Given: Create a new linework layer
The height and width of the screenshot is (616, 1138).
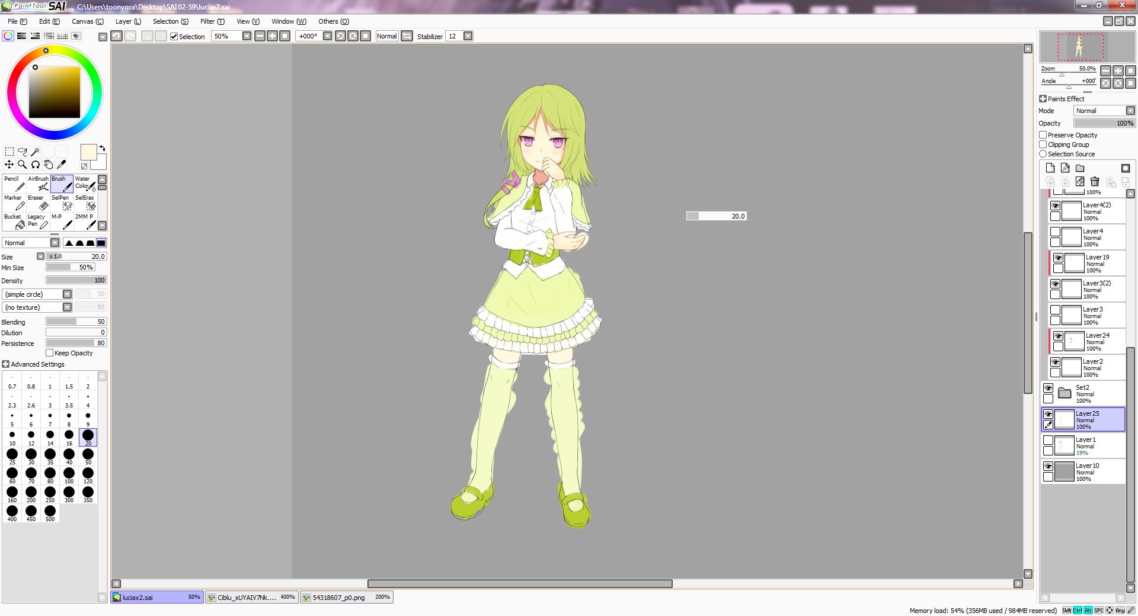Looking at the screenshot, I should tap(1065, 168).
